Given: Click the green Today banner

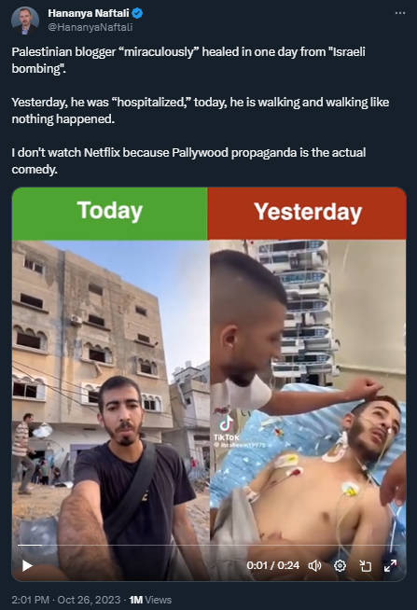Looking at the screenshot, I should click(x=110, y=214).
